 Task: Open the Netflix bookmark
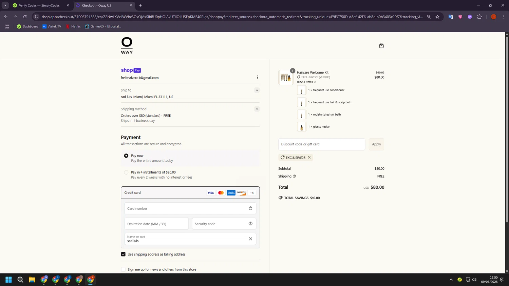[x=73, y=26]
